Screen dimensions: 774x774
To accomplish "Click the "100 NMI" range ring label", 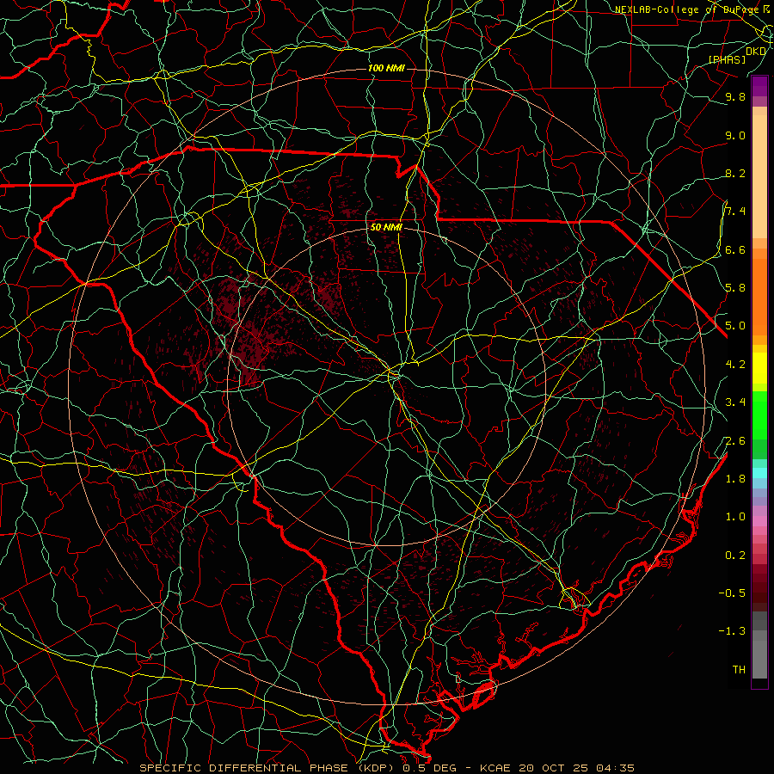I will pos(386,68).
